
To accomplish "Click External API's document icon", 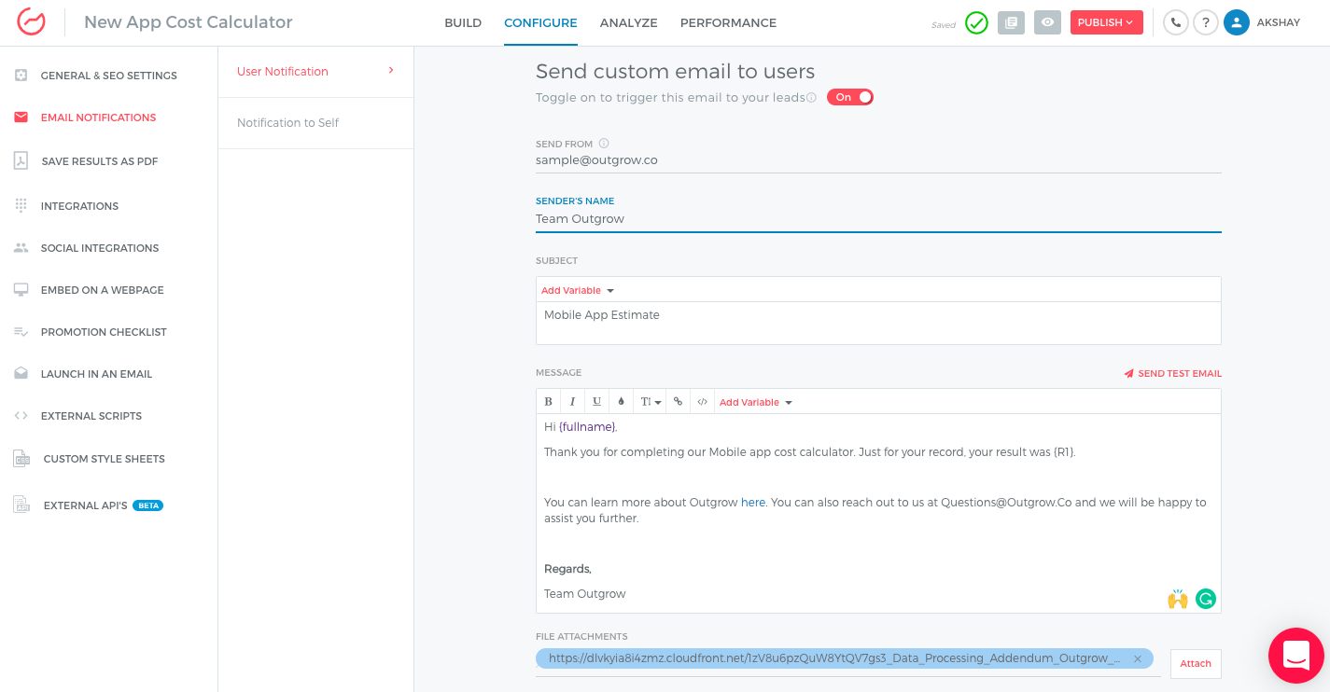I will click(x=21, y=505).
